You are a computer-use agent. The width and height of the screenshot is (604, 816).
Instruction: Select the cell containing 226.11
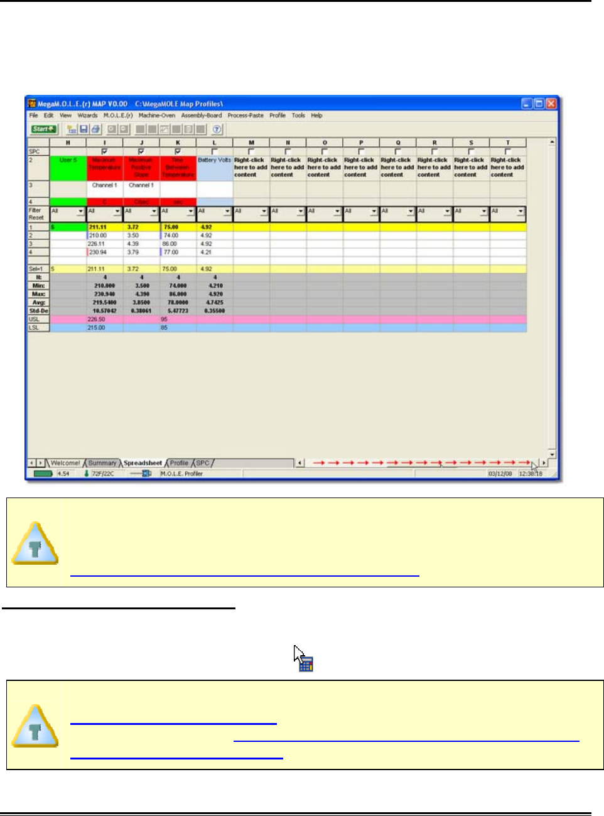click(x=105, y=244)
